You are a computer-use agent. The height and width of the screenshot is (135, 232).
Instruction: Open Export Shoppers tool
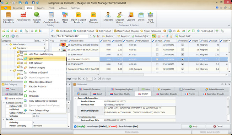93,17
